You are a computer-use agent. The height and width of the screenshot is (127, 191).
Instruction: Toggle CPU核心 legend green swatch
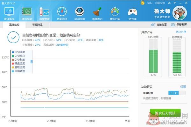(x=13, y=56)
